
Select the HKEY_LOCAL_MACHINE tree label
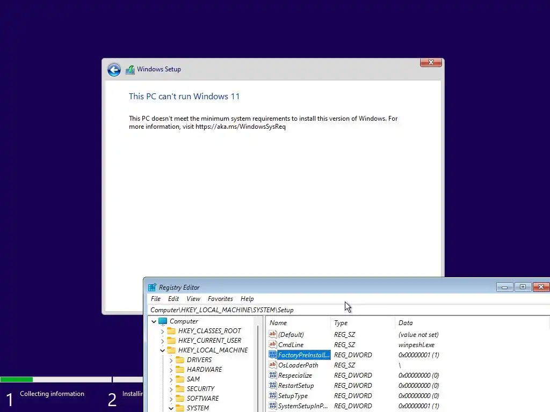click(213, 350)
